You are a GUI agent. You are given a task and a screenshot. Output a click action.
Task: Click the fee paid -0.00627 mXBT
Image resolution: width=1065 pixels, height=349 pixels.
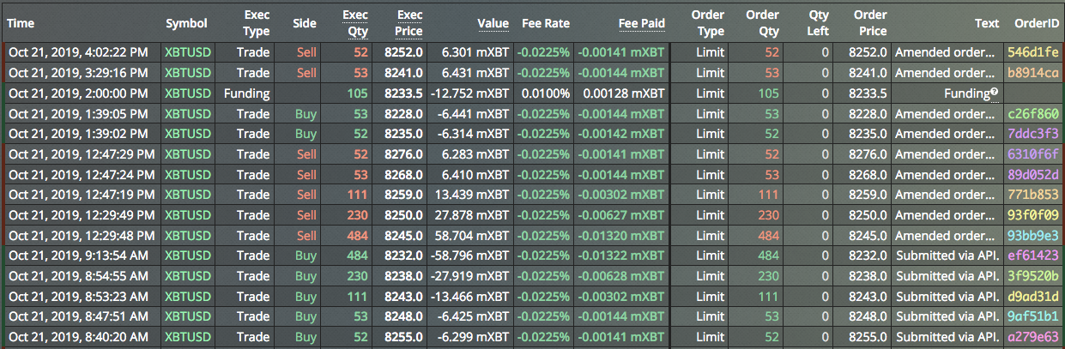click(622, 215)
